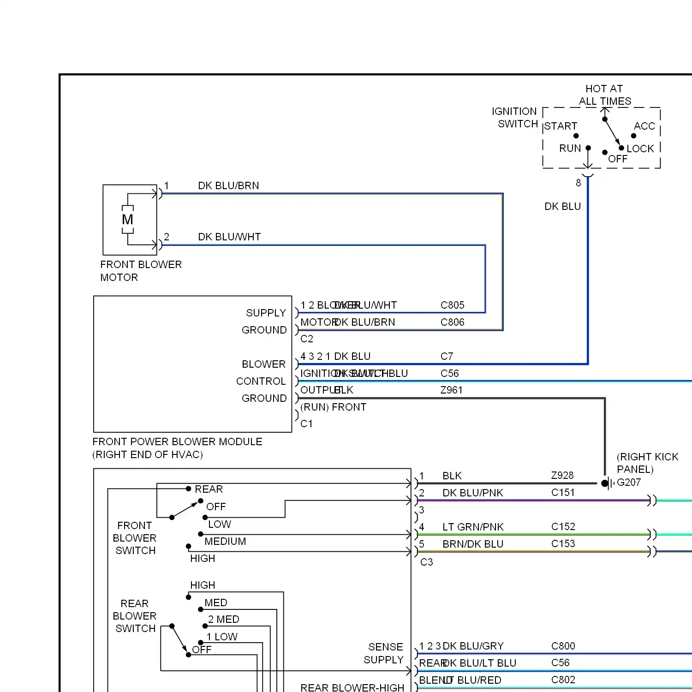Image resolution: width=692 pixels, height=692 pixels.
Task: Click circuit code C151
Action: [563, 493]
